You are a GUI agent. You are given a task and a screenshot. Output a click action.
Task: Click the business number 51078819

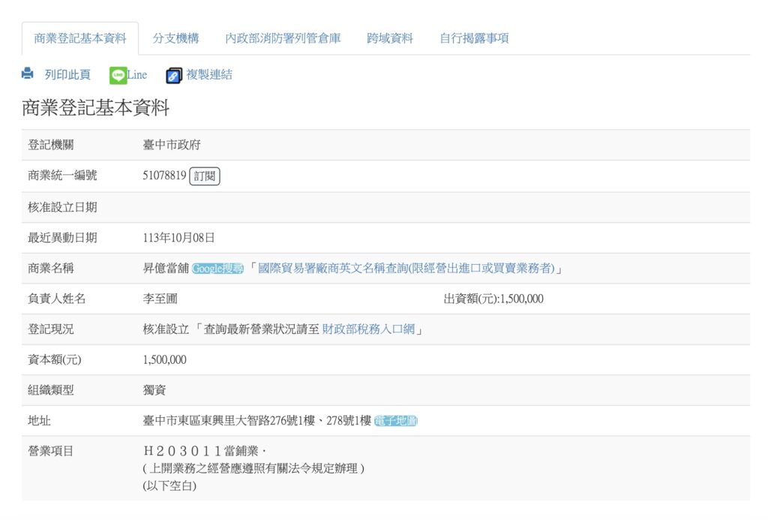(164, 177)
